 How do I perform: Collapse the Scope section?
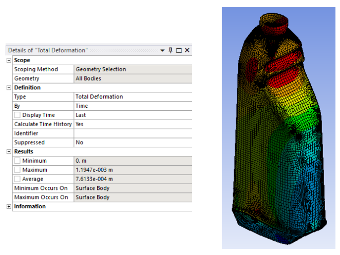[x=9, y=60]
